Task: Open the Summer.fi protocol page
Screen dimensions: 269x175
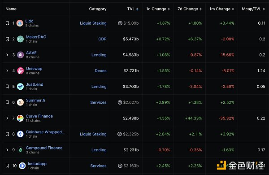Action: tap(35, 101)
